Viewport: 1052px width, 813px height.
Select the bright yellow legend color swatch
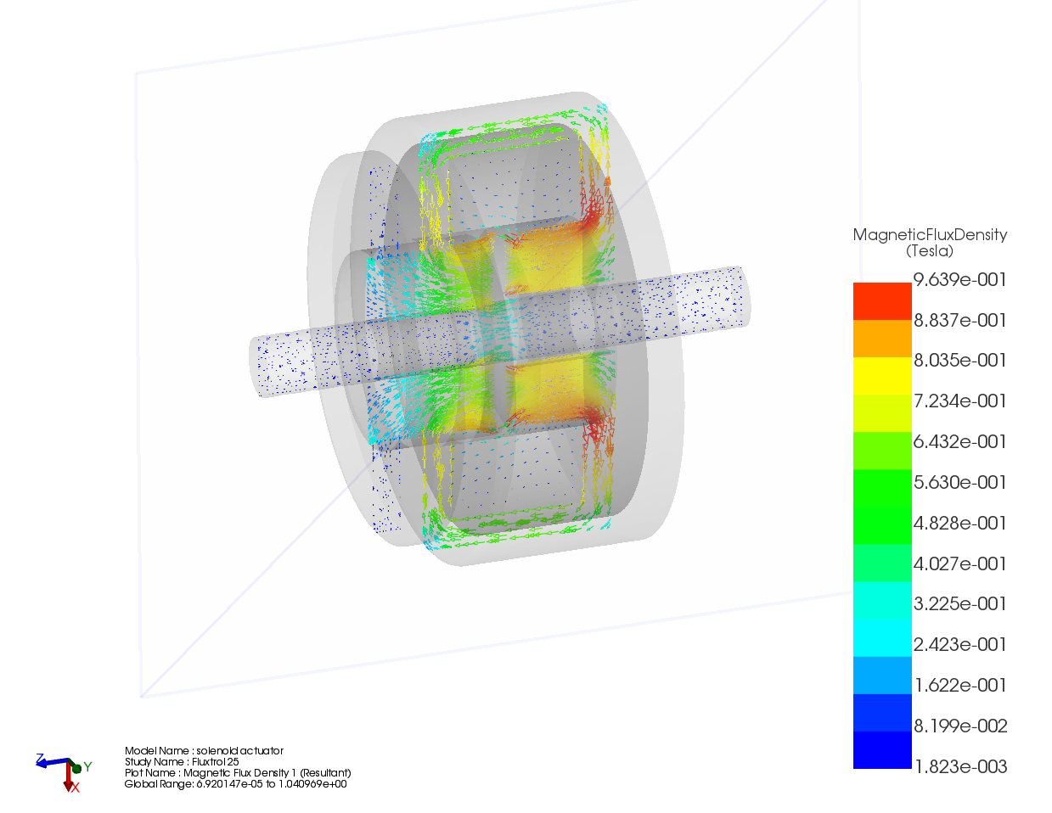coord(881,376)
